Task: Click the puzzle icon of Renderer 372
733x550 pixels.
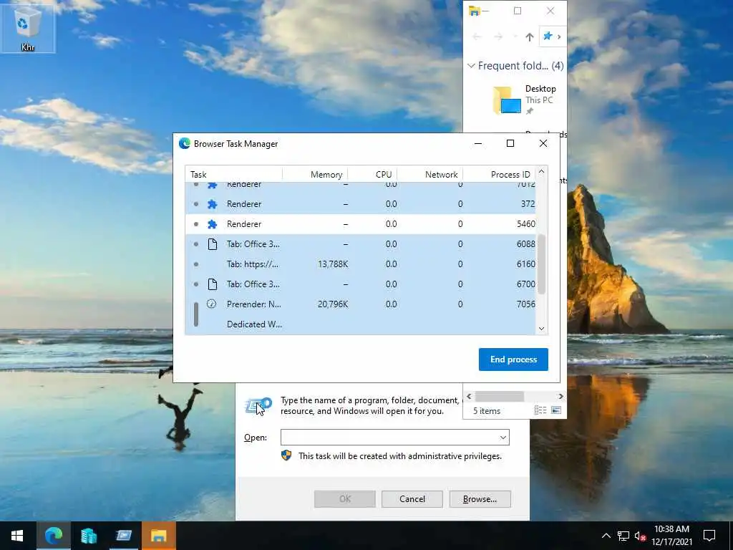Action: click(x=212, y=204)
